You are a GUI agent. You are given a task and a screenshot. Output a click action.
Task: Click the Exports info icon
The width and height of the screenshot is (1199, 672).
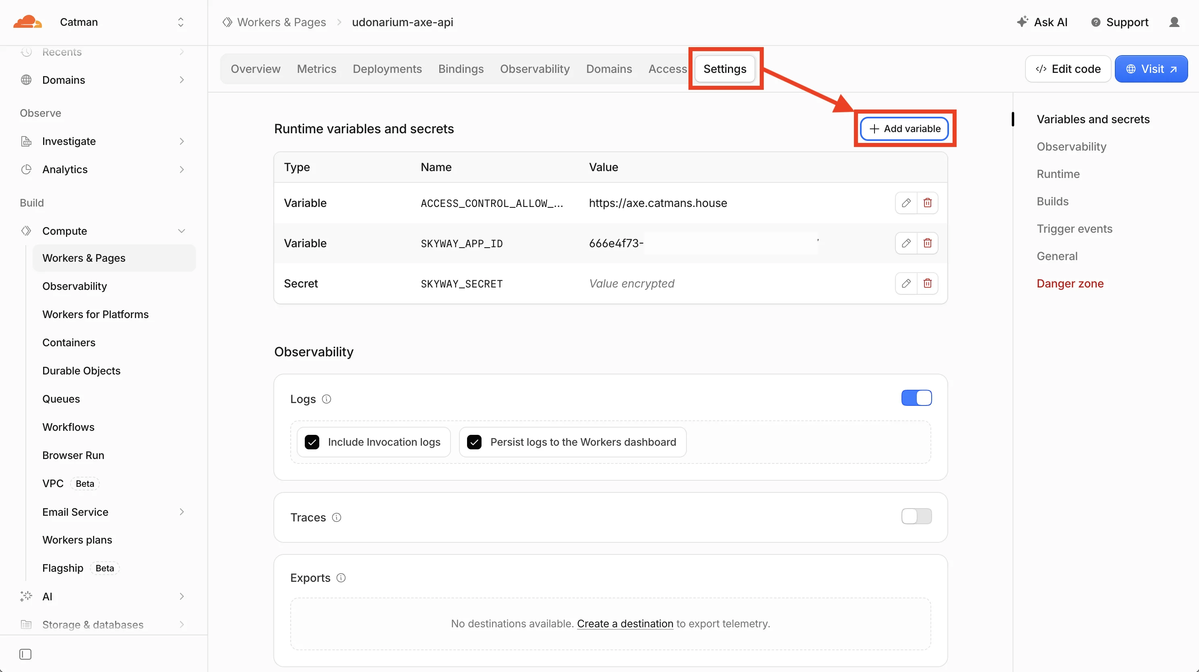tap(341, 578)
